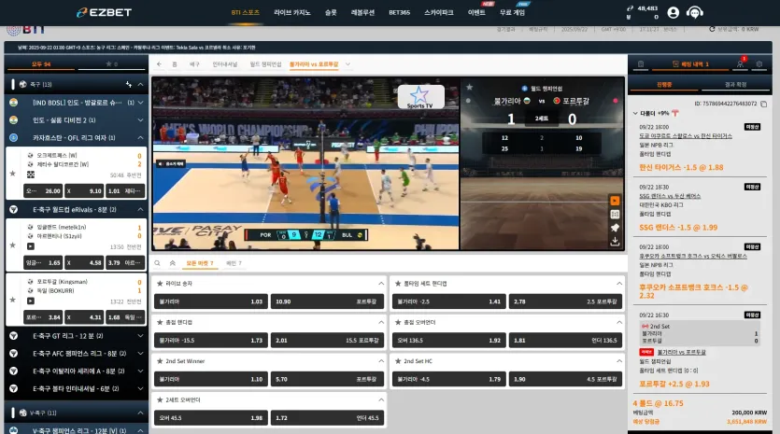
Task: Open the user profile icon in header
Action: point(674,12)
